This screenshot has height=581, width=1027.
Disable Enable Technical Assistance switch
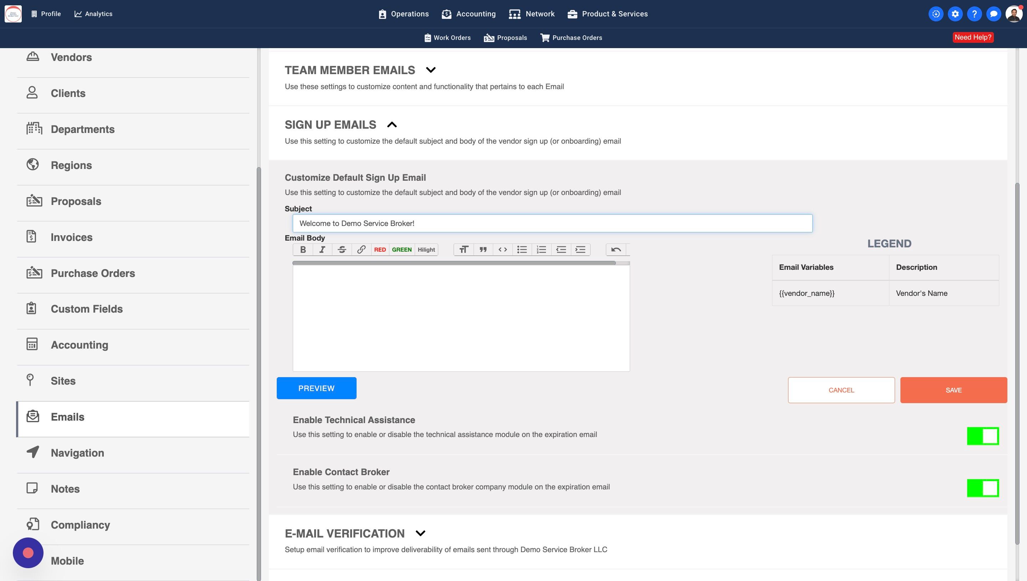[983, 436]
